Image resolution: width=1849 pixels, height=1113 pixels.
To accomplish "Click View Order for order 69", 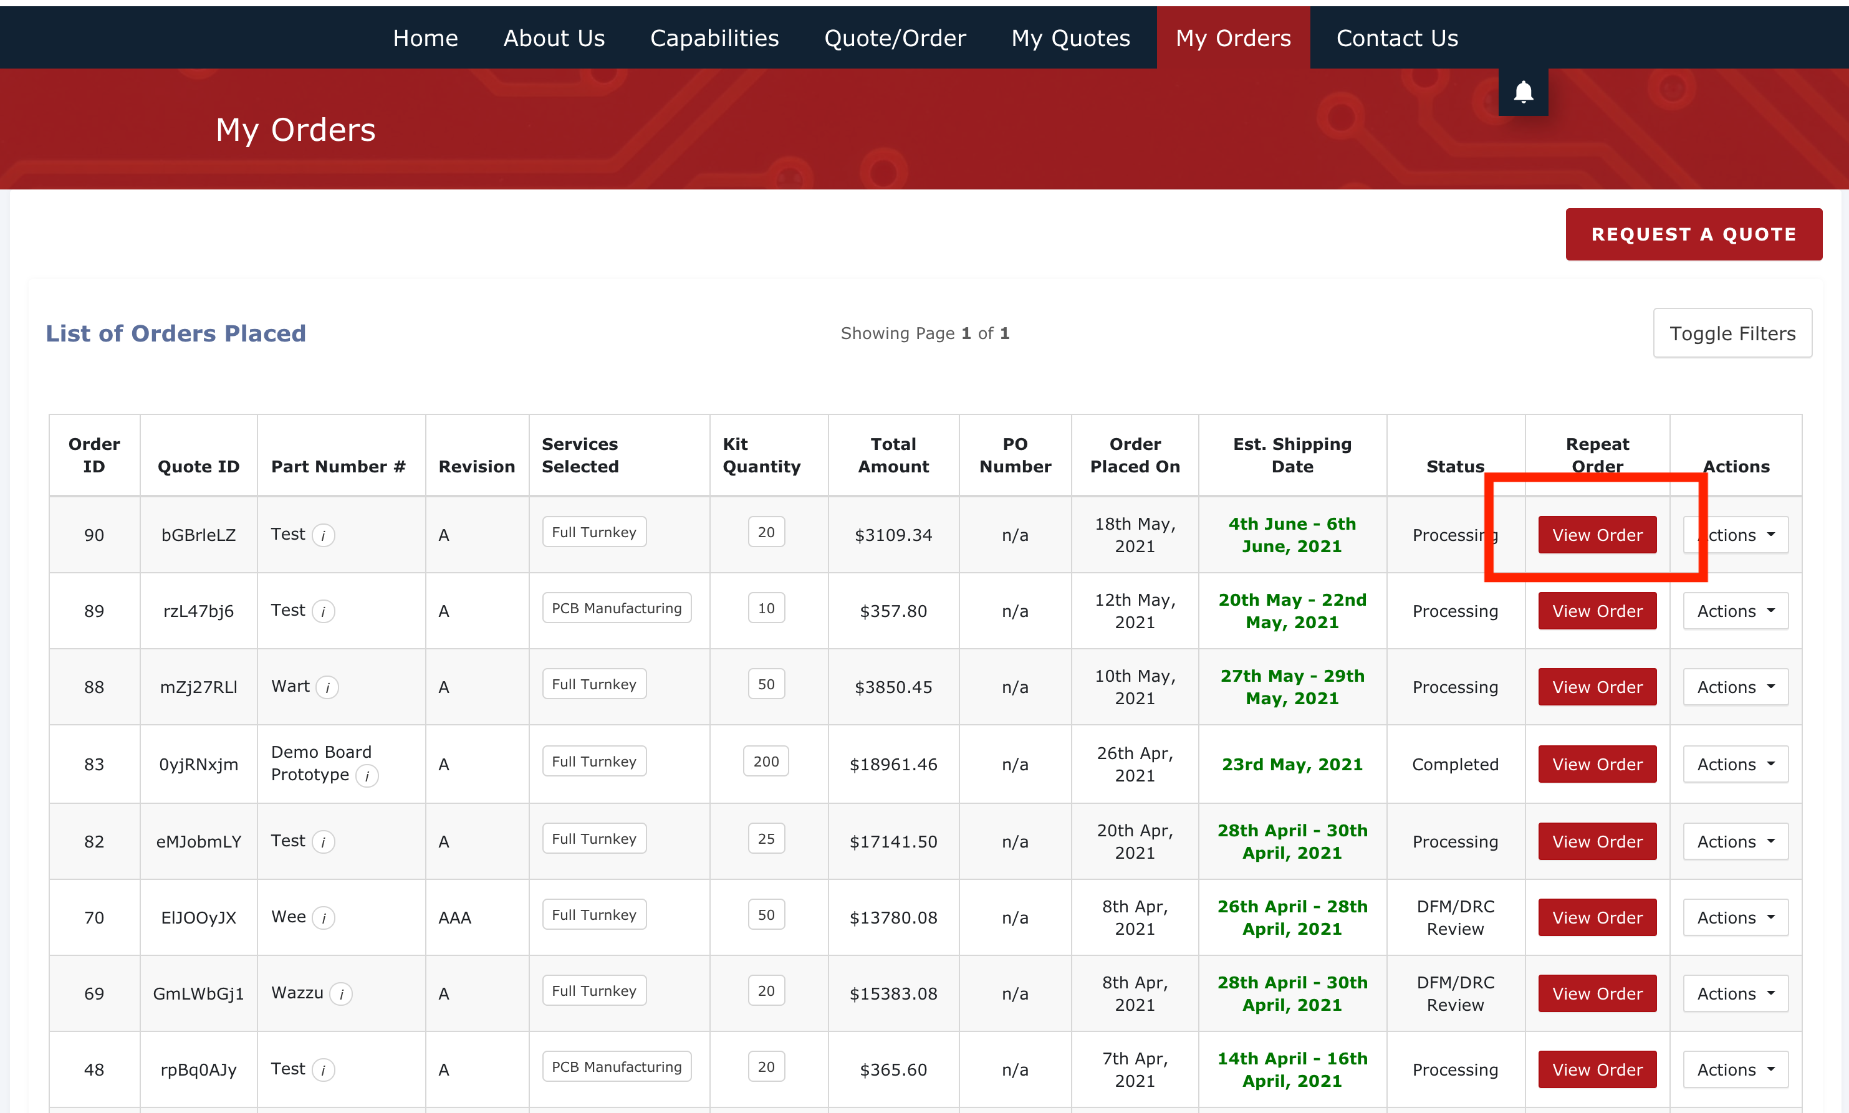I will tap(1597, 993).
